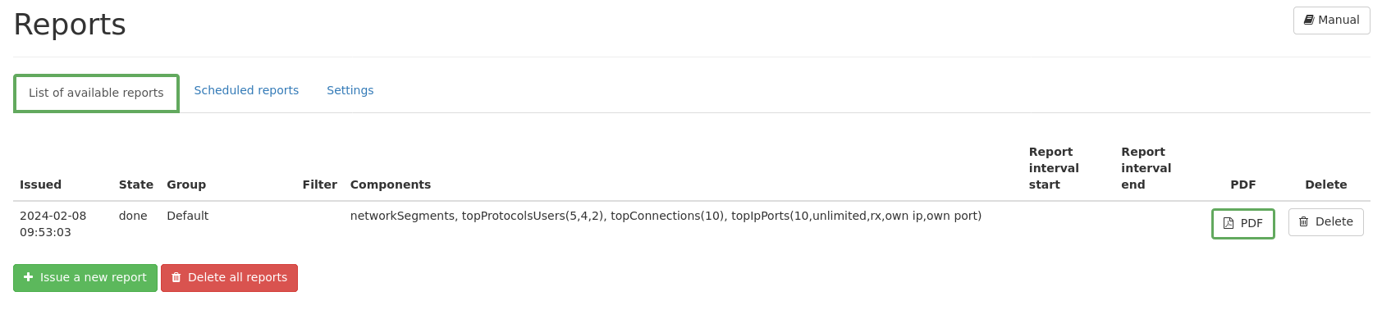Open the Manual button's text label
1382x310 pixels.
[x=1339, y=20]
